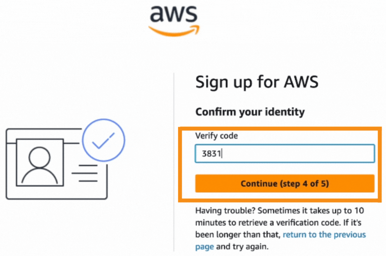Click the Continue (step 4 of 5) button

[x=285, y=183]
